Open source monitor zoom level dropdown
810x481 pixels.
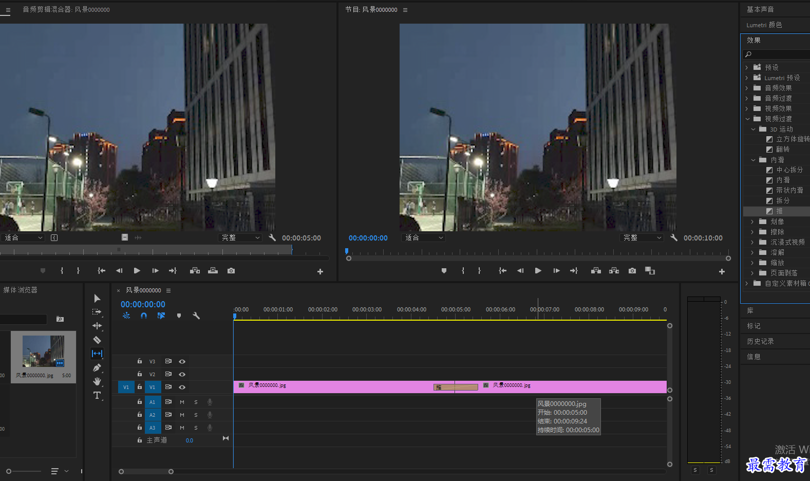(x=23, y=237)
